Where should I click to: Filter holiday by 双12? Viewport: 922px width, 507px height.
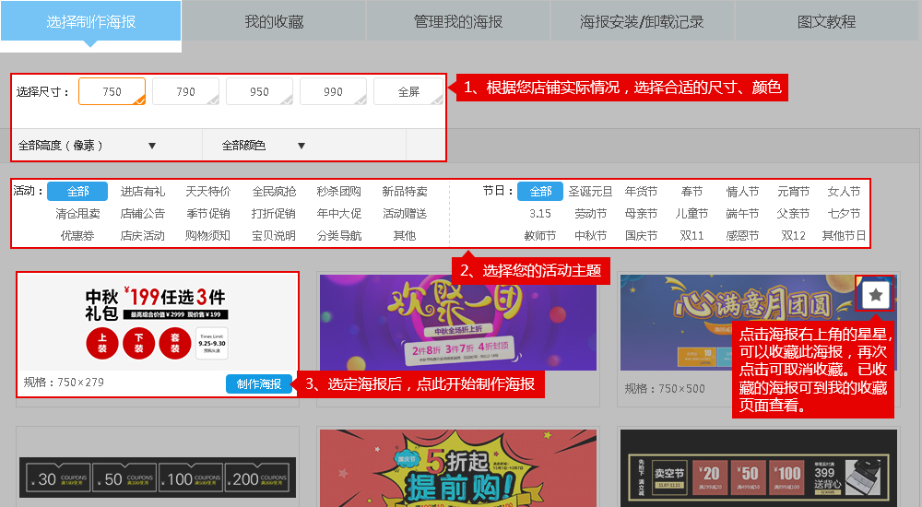pos(793,236)
